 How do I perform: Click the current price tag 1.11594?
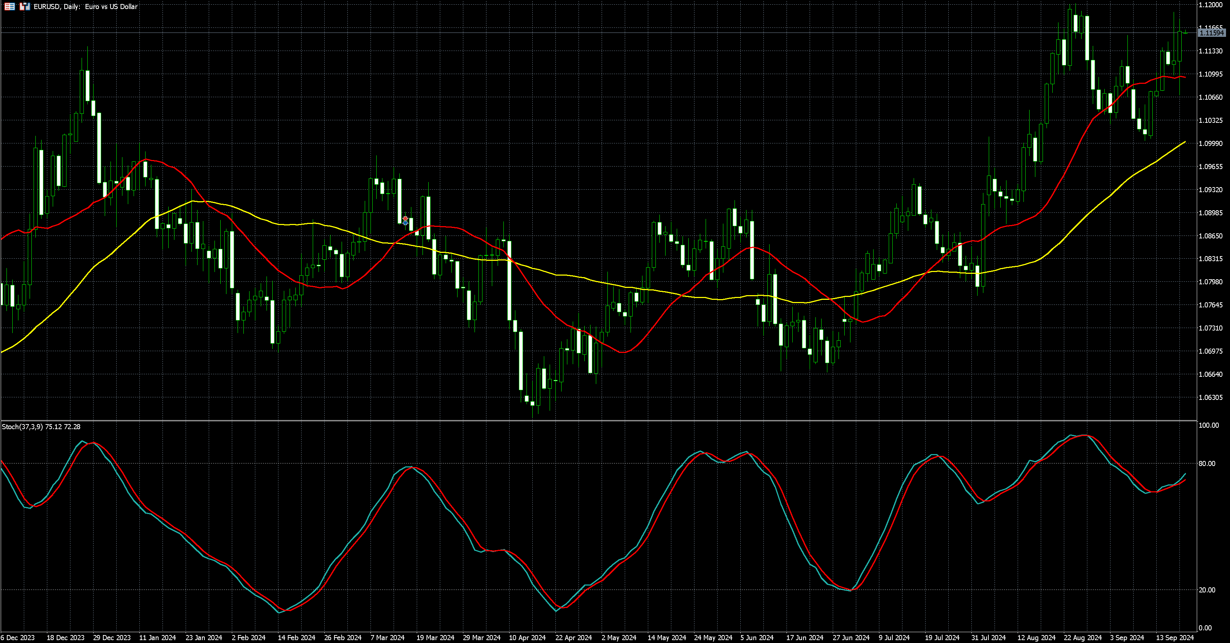1212,33
